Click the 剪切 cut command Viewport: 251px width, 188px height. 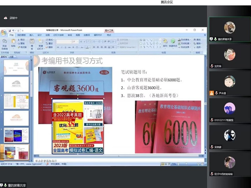pos(21,40)
